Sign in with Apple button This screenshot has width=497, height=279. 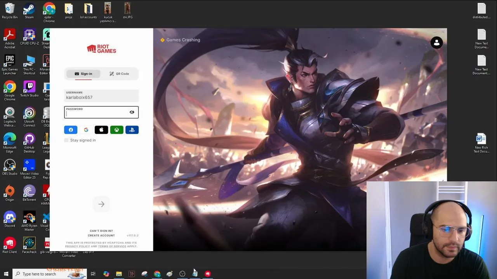(x=101, y=130)
